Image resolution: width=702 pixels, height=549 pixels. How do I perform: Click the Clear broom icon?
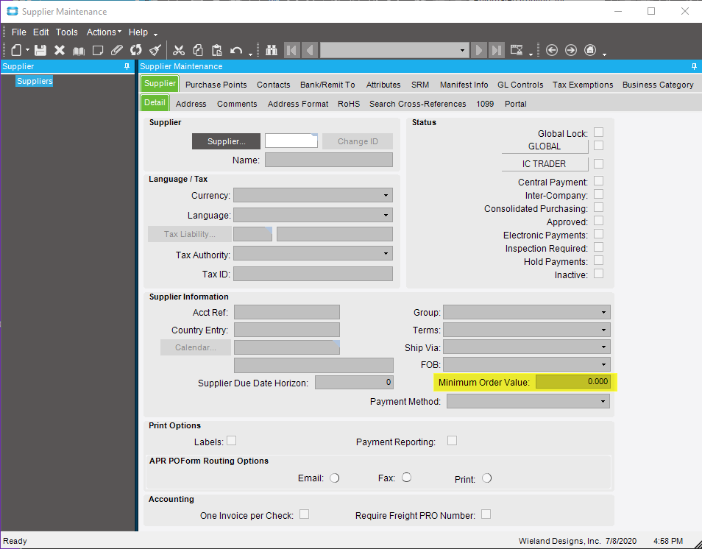tap(155, 50)
